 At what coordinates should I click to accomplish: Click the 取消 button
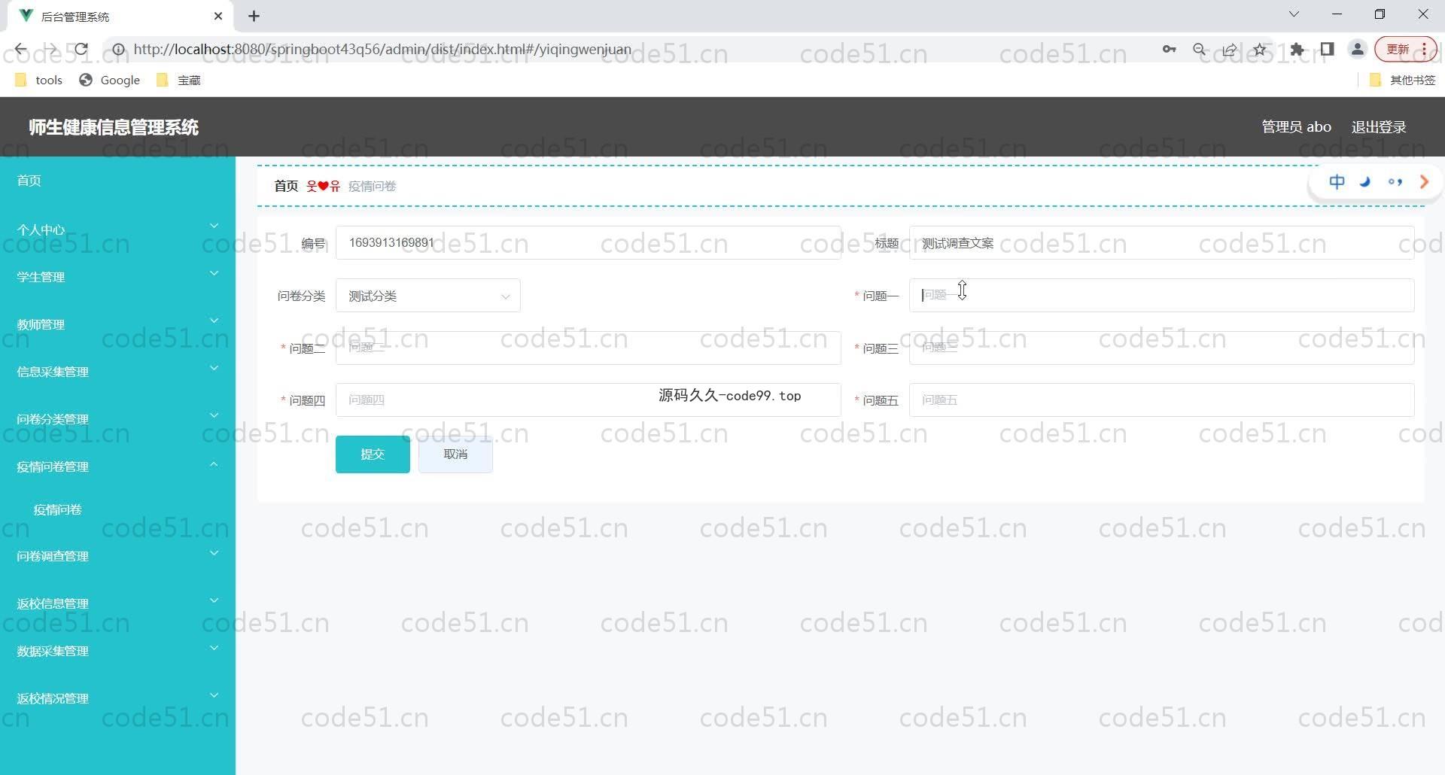[x=455, y=454]
